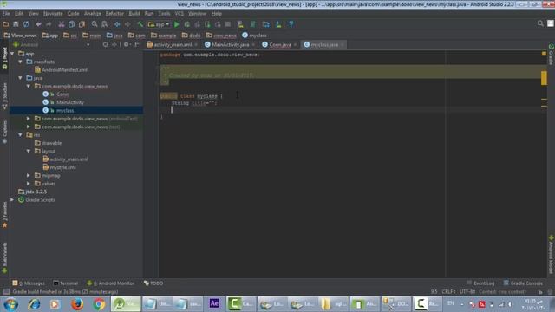Open the Gradle Console
Screen dimensions: 555x312
click(523, 283)
